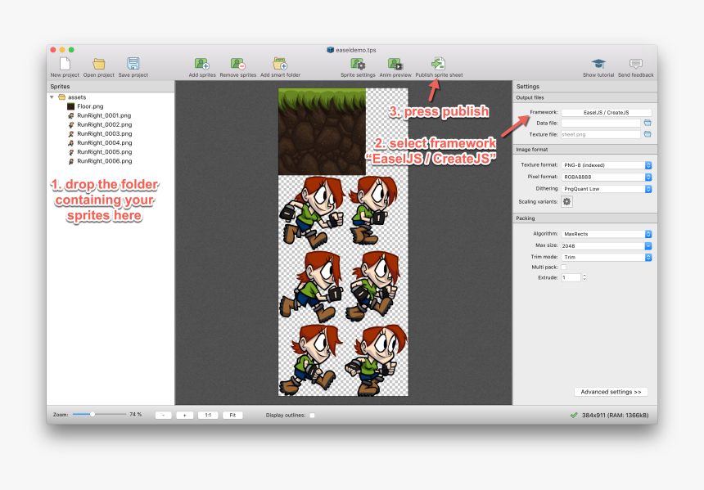Open the Framework selector EaselJS / CreateJS
The image size is (704, 490).
tap(606, 113)
